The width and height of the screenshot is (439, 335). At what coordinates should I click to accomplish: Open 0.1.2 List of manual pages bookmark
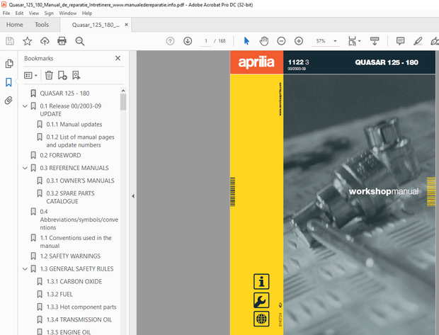pyautogui.click(x=80, y=141)
